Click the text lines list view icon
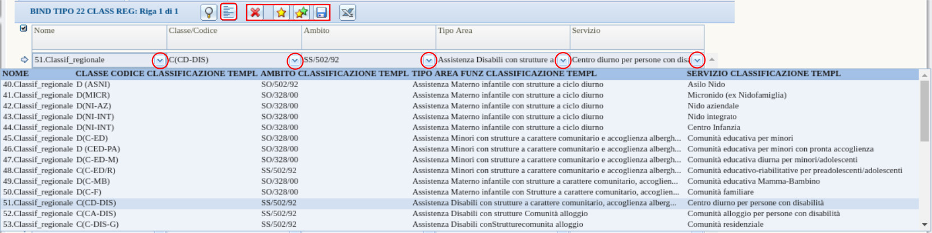The width and height of the screenshot is (932, 233). (x=229, y=12)
